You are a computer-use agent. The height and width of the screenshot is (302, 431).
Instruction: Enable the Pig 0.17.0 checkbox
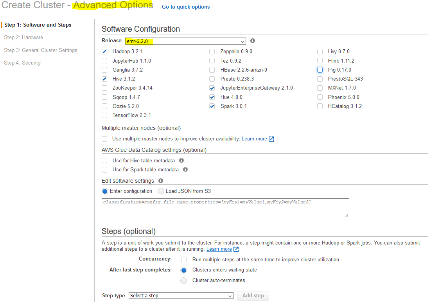[320, 70]
